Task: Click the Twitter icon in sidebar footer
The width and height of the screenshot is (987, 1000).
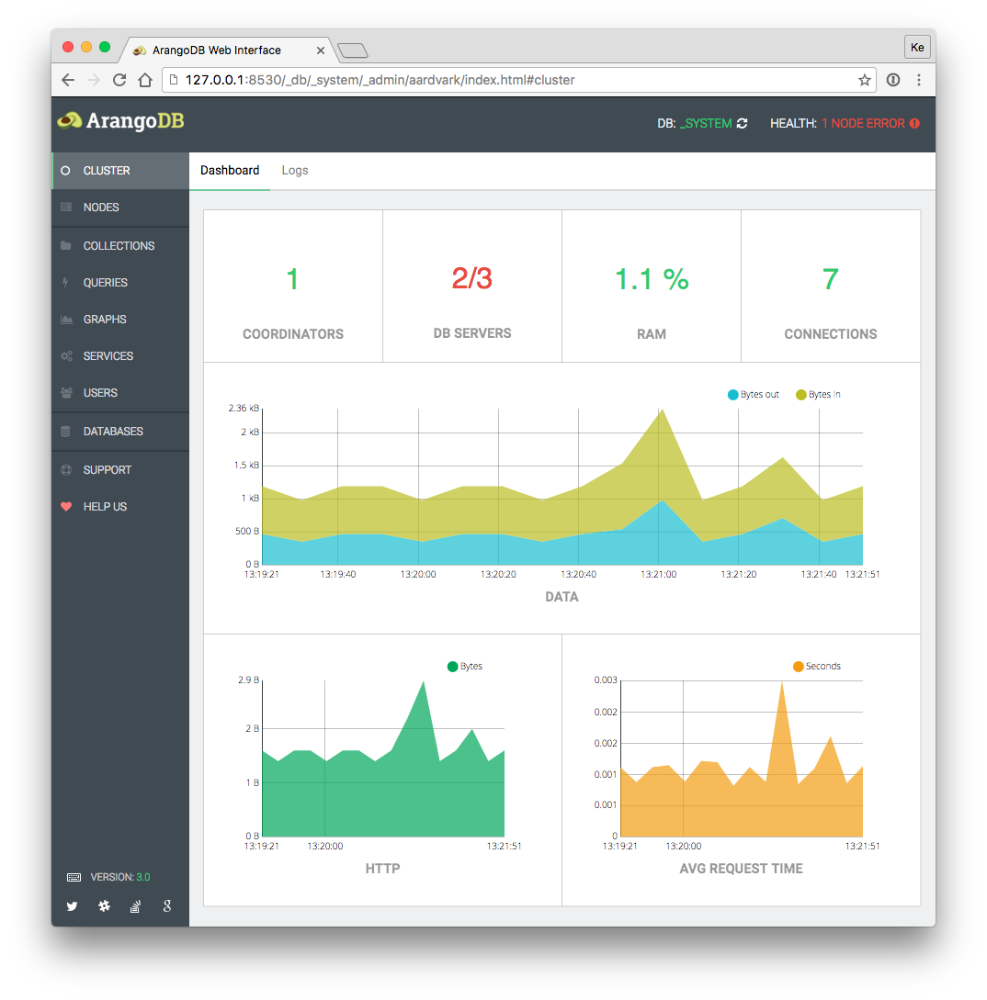Action: (72, 906)
